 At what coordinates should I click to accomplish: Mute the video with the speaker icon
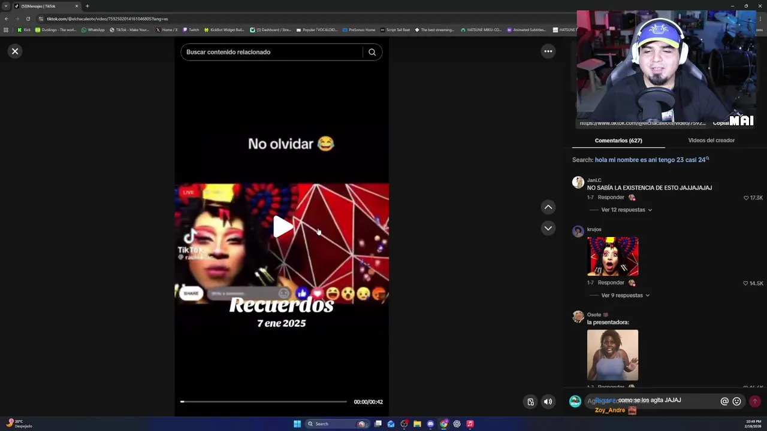click(548, 402)
